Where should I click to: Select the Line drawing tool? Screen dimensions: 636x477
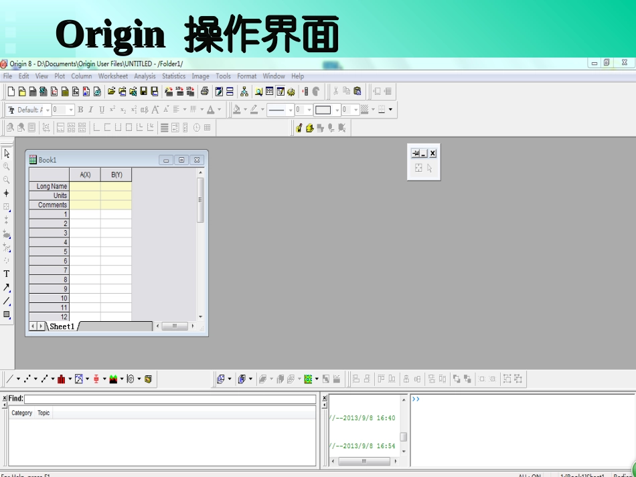point(7,300)
